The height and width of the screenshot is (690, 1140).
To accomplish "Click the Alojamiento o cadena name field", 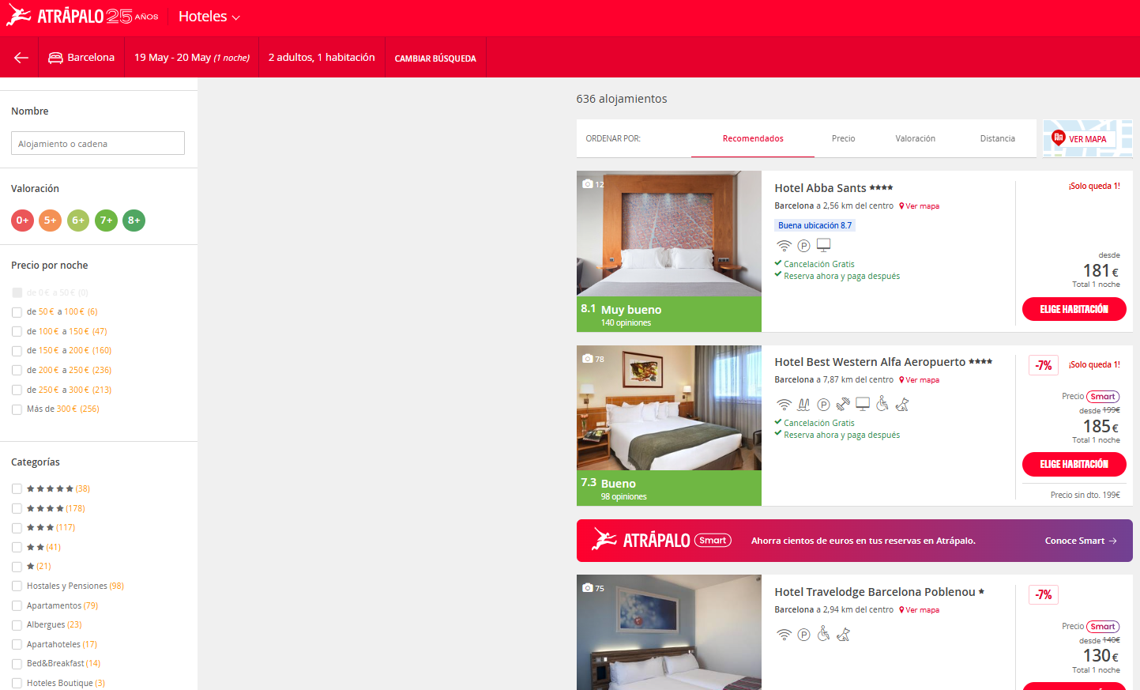I will (x=98, y=143).
